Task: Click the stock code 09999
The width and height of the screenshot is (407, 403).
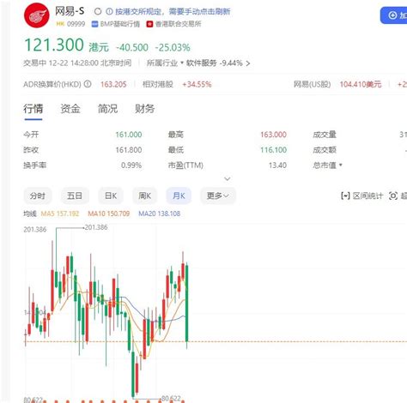Action: [76, 24]
